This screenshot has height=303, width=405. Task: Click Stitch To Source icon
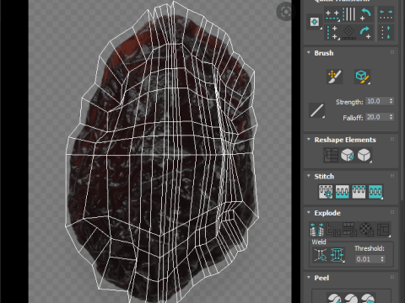point(359,192)
